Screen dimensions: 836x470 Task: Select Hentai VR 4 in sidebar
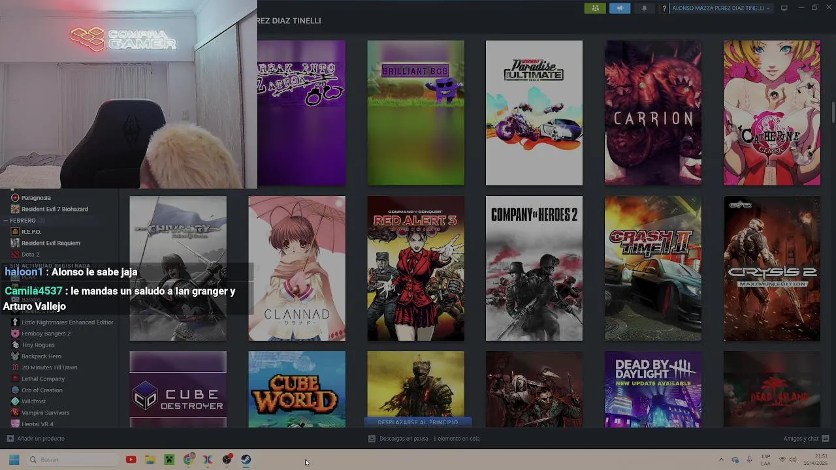(37, 424)
